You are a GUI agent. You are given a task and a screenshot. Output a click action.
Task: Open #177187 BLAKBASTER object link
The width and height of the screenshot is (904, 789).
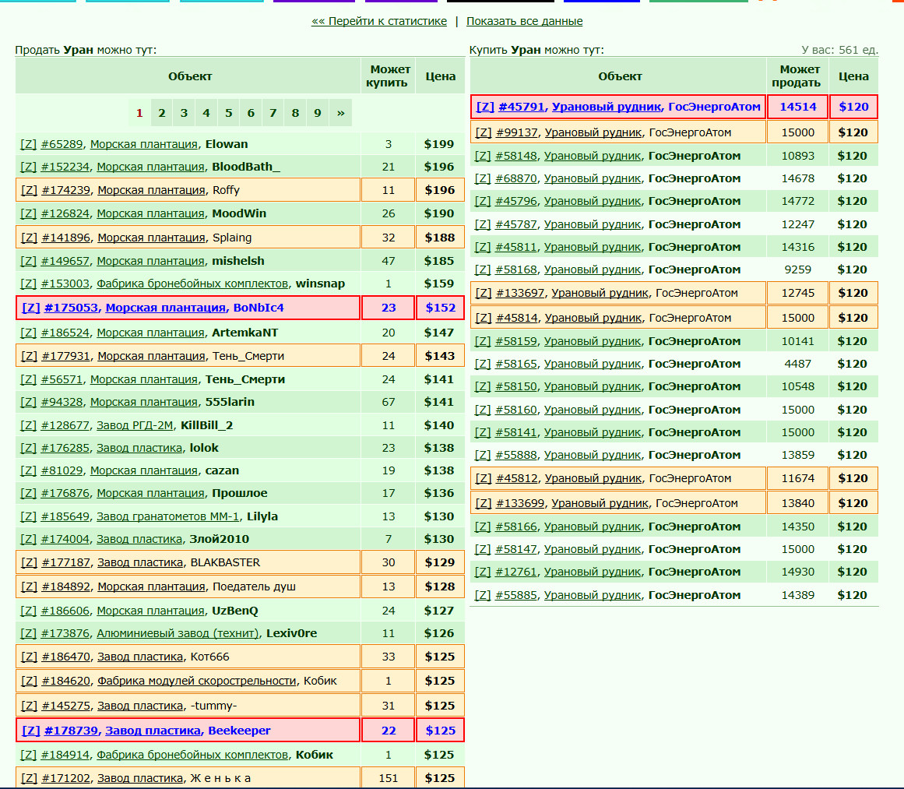(x=65, y=562)
